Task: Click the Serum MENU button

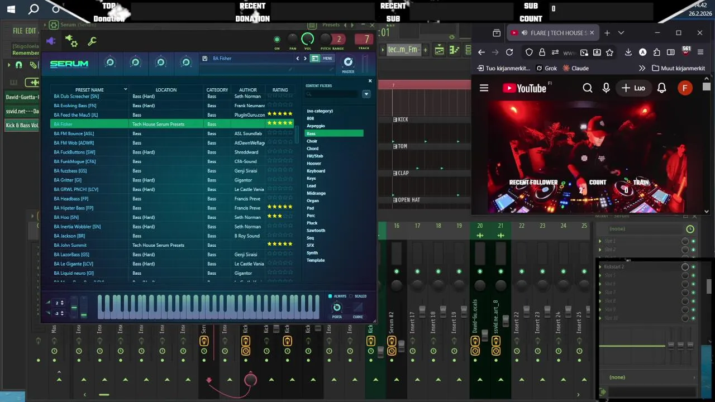Action: pyautogui.click(x=327, y=58)
